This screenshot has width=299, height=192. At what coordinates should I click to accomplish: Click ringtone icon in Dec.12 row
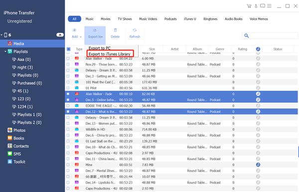[x=258, y=111]
